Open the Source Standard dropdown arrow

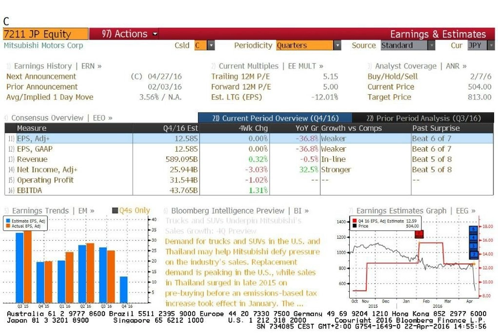tap(431, 45)
